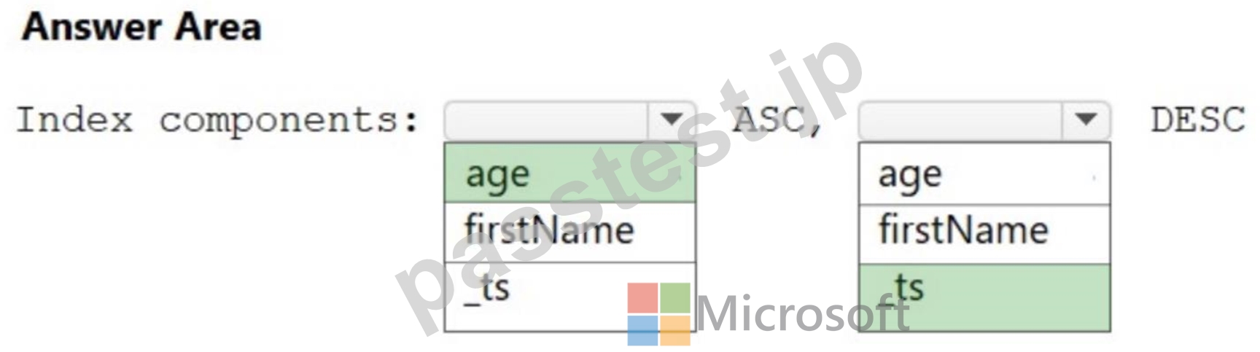Open the first index component dropdown arrow
This screenshot has width=1260, height=352.
(x=671, y=120)
